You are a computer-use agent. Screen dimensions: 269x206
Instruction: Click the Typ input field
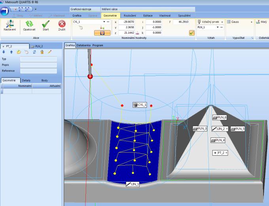pos(38,59)
